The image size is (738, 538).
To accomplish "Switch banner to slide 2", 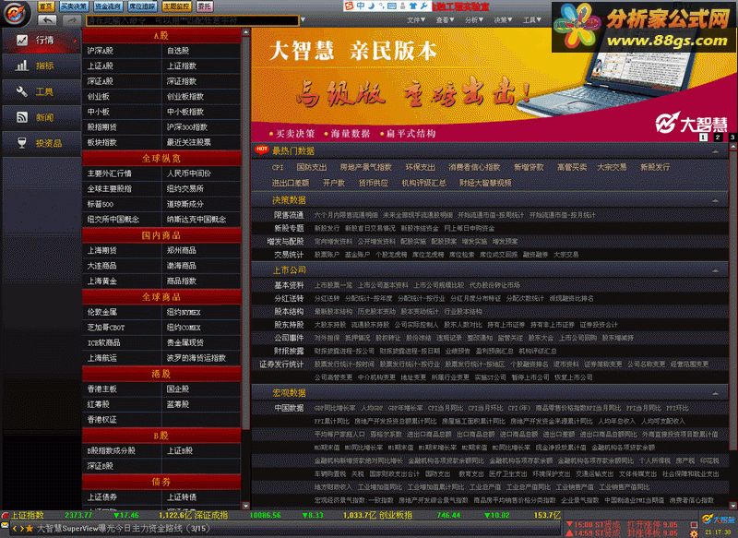I will point(718,137).
